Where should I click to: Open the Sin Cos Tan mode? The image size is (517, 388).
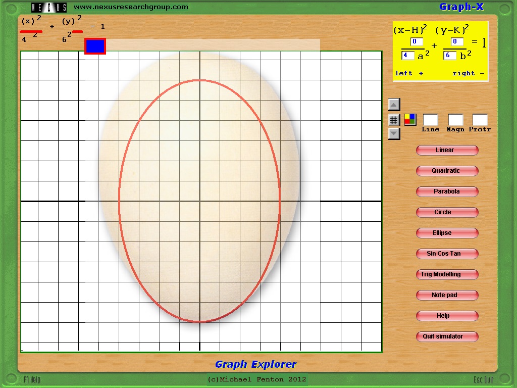[447, 254]
